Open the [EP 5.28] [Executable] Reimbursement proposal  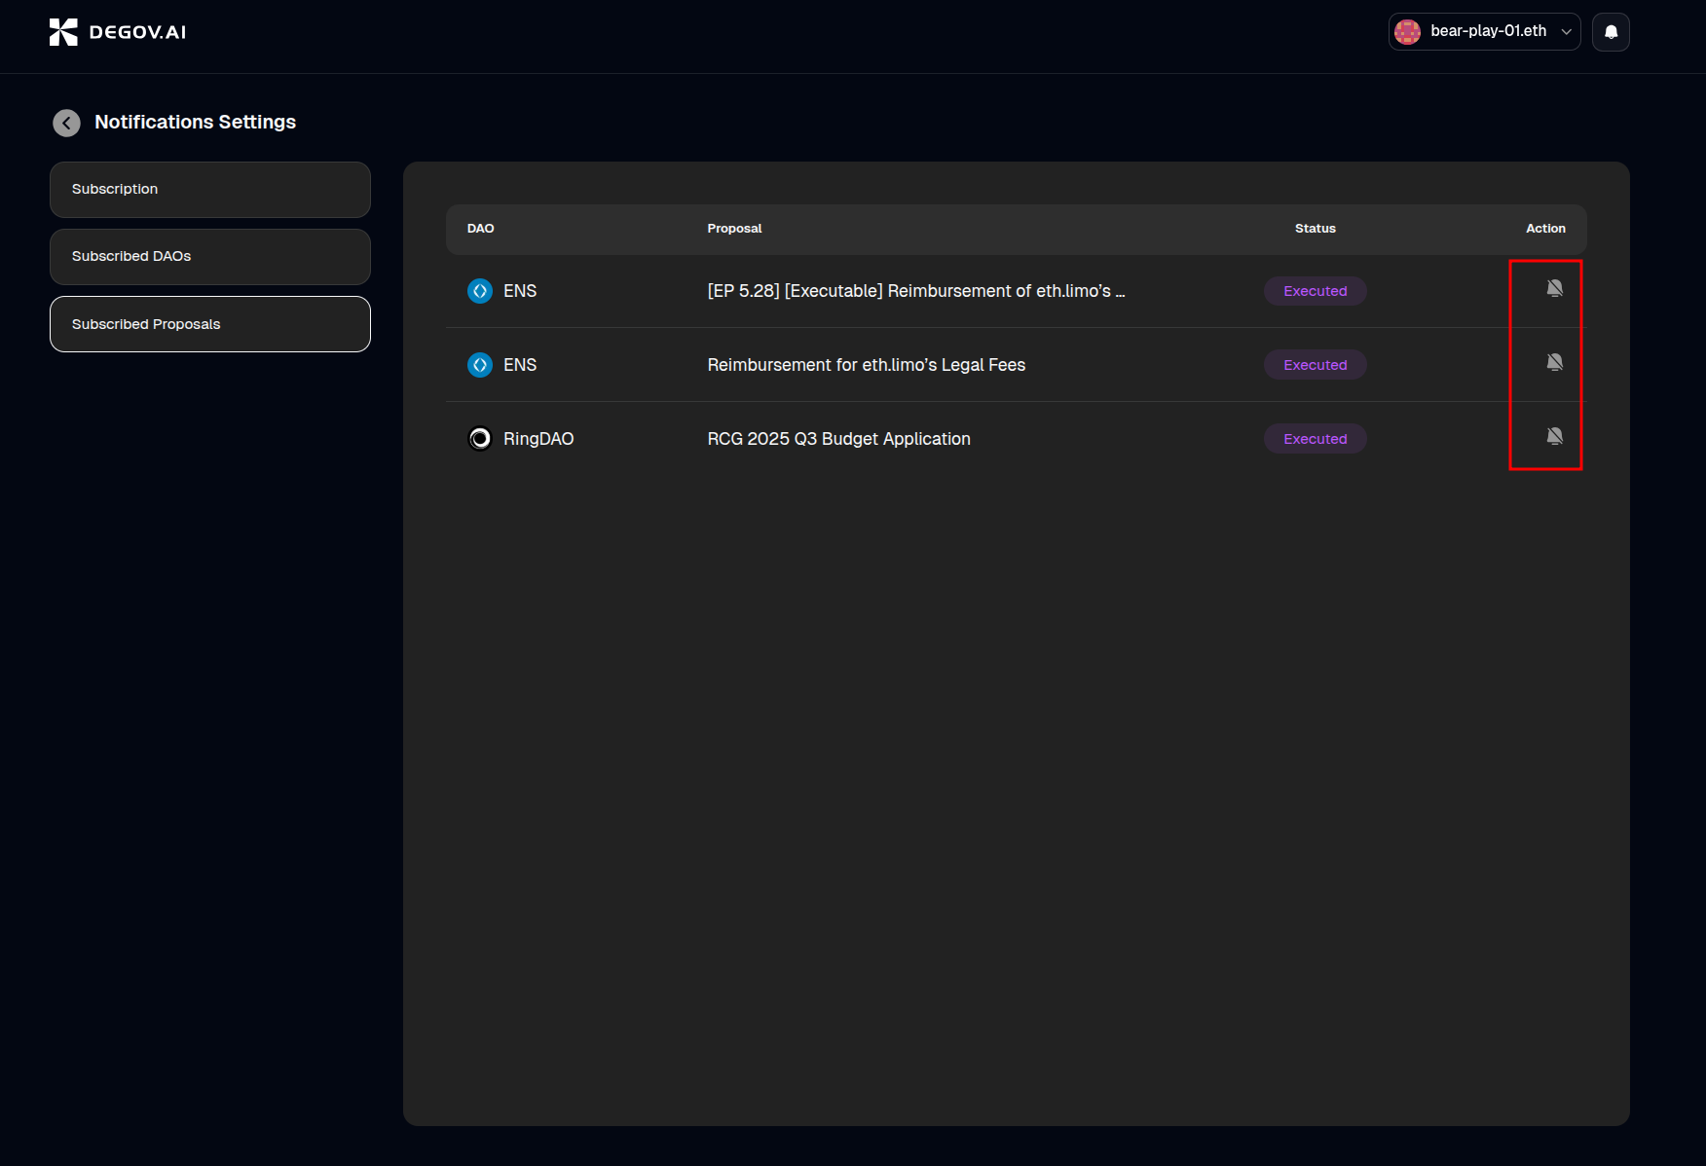tap(915, 291)
